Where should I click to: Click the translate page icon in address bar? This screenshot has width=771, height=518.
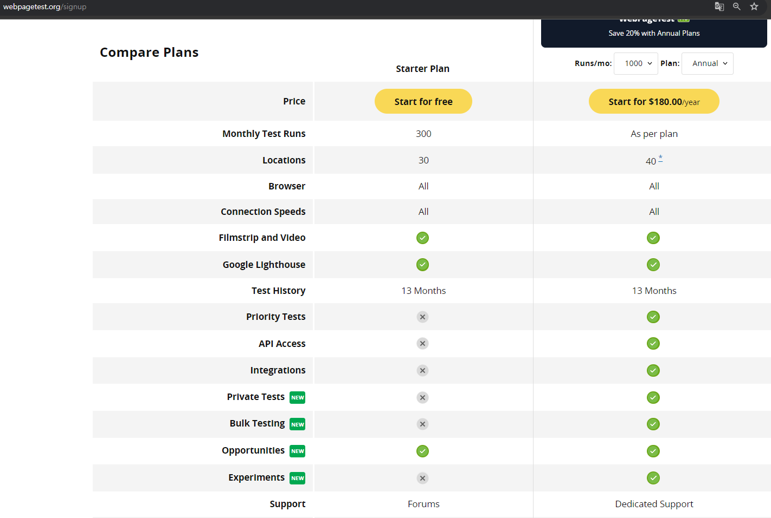[x=719, y=6]
